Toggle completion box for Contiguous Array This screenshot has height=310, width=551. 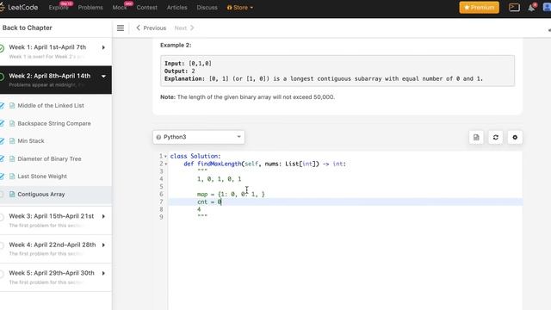pos(2,195)
